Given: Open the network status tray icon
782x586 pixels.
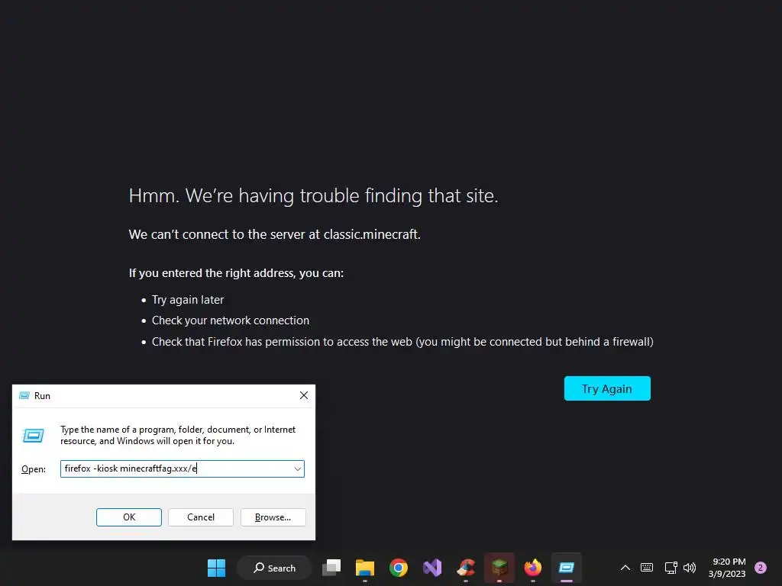Looking at the screenshot, I should pos(671,568).
